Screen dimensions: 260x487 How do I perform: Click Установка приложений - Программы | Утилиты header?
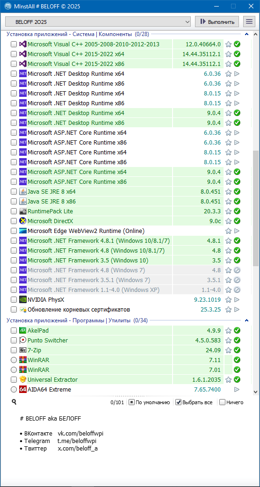point(77,320)
